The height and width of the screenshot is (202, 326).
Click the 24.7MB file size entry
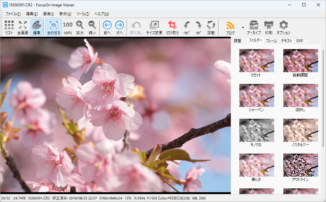[19, 198]
